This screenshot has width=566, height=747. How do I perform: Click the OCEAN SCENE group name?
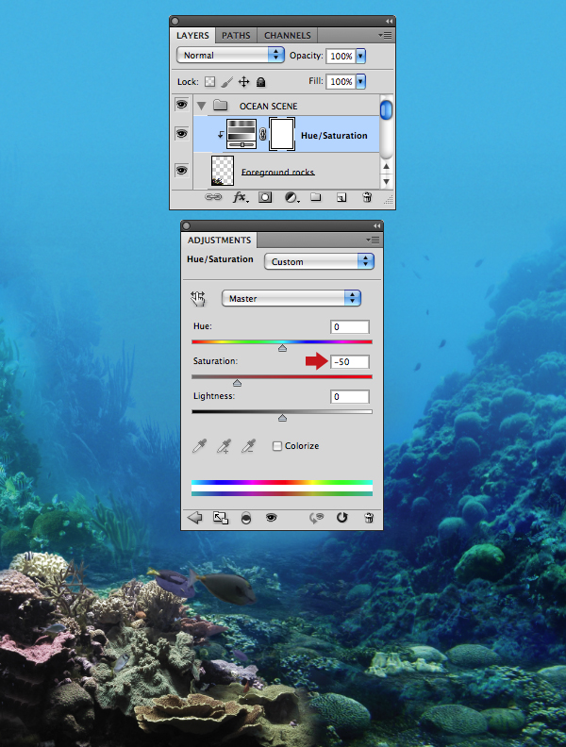pos(268,106)
